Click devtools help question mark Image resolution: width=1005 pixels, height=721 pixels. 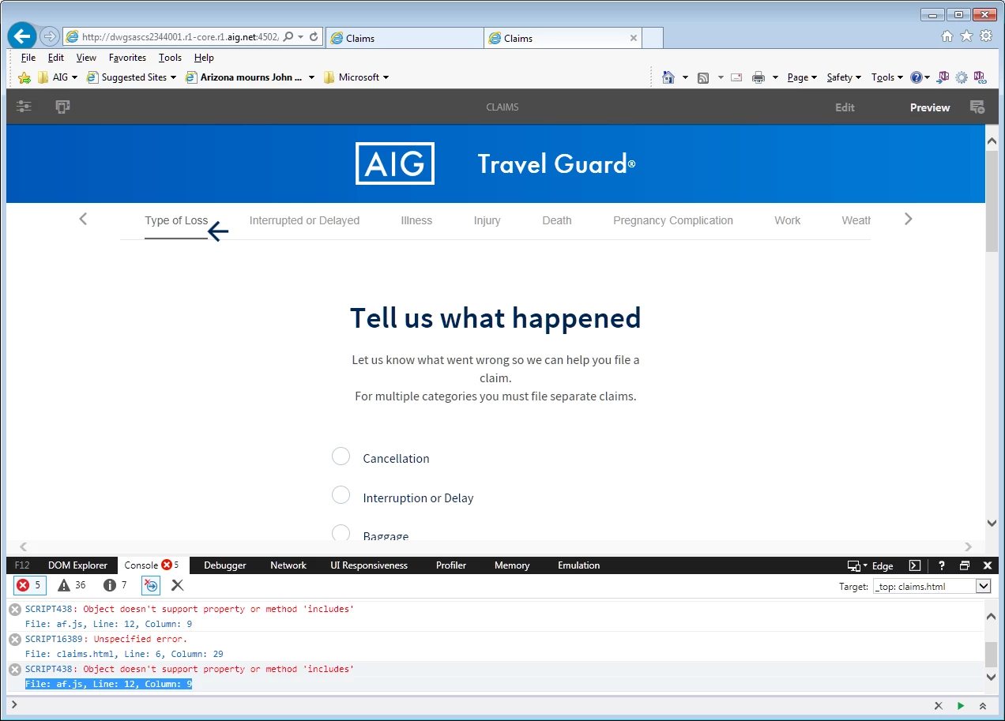pyautogui.click(x=942, y=565)
